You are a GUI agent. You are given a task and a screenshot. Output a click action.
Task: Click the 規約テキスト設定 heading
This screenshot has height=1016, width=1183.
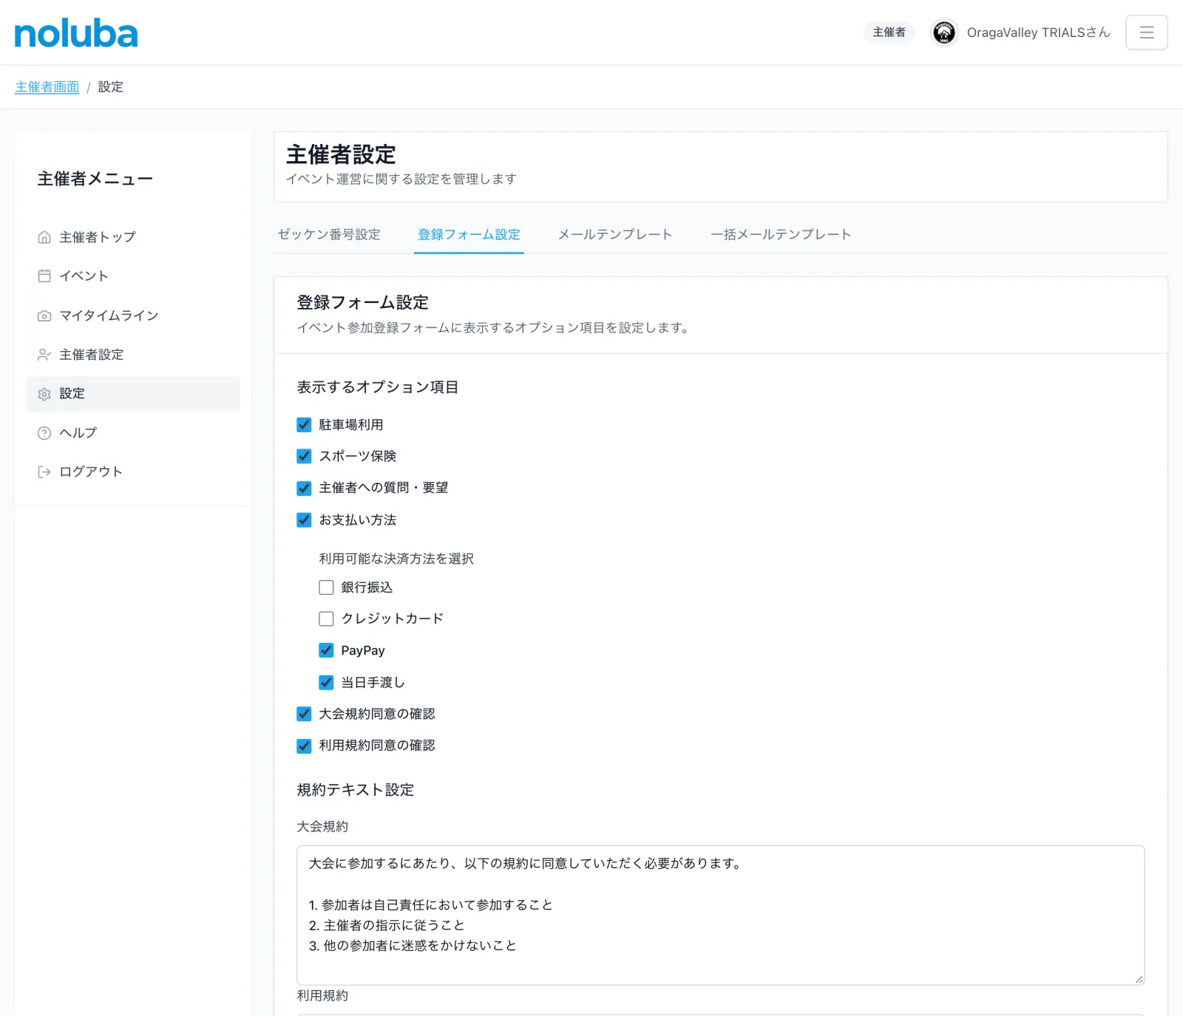click(x=356, y=790)
